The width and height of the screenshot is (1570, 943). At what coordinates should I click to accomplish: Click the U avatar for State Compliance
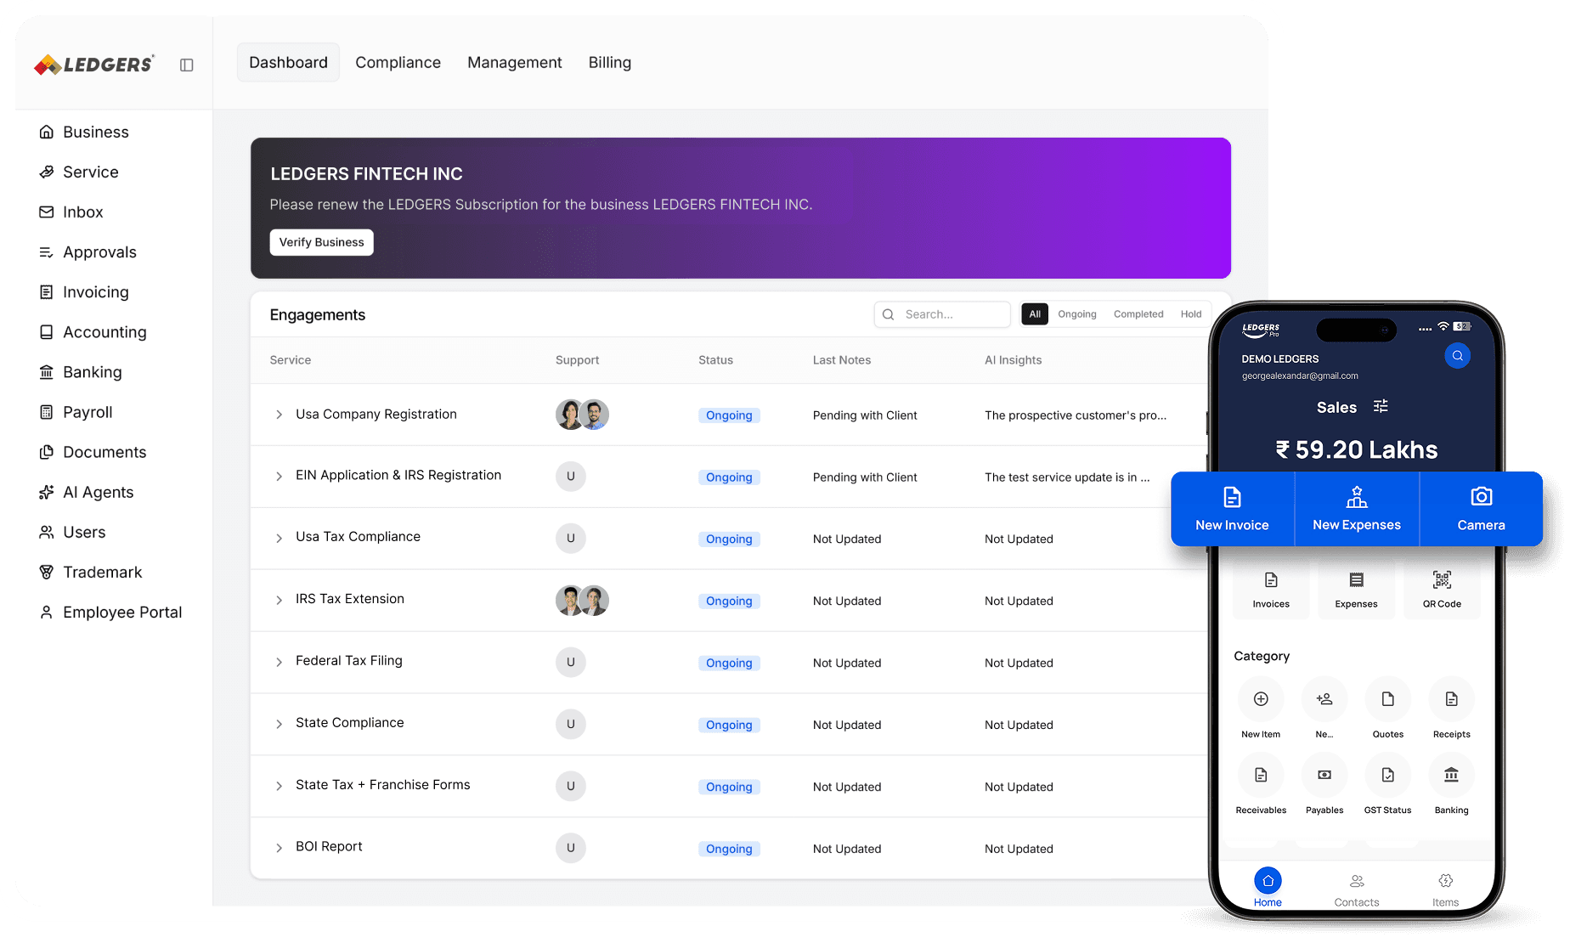(x=571, y=724)
